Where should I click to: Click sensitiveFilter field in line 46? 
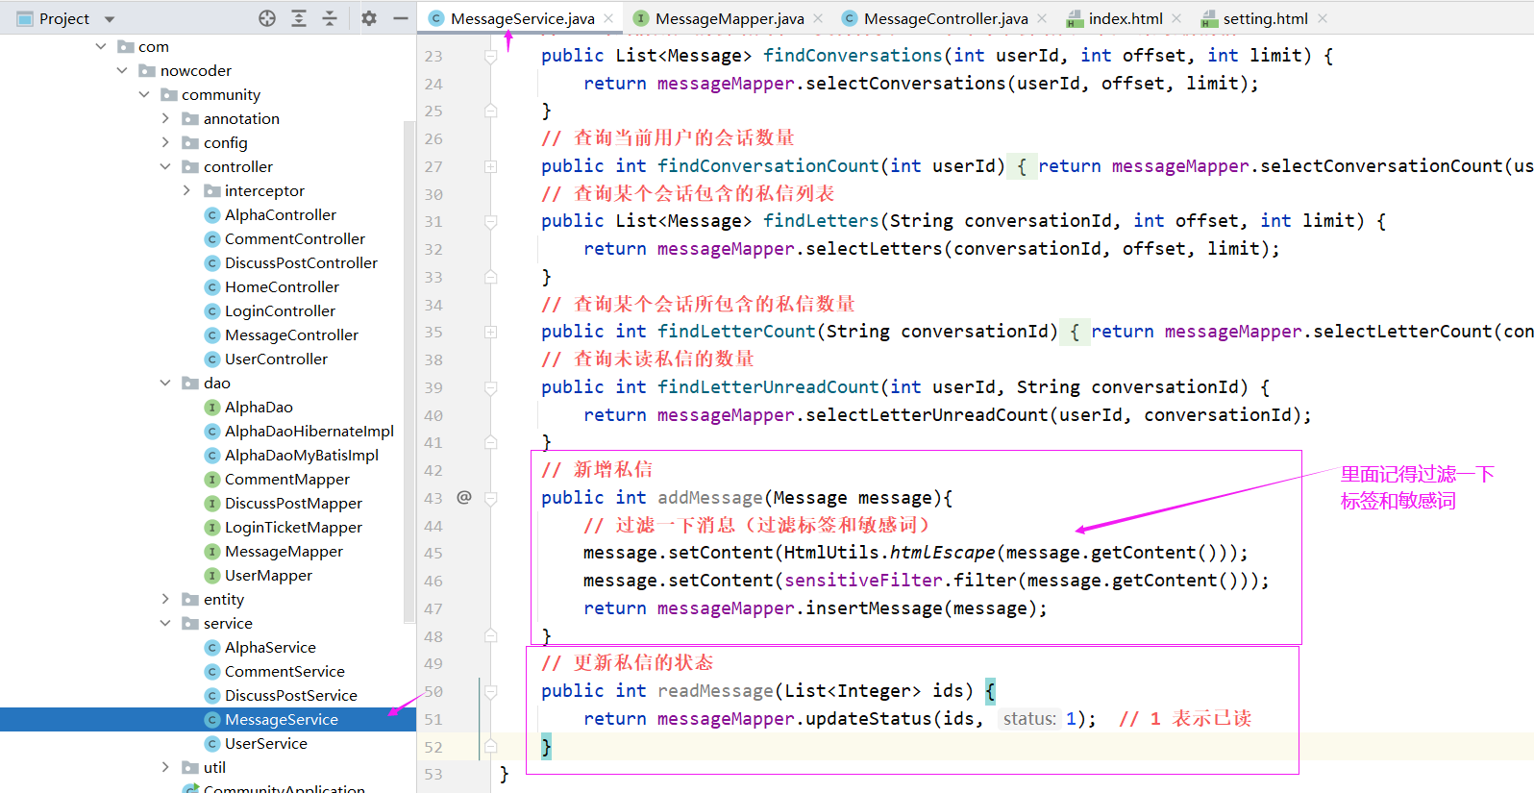863,581
